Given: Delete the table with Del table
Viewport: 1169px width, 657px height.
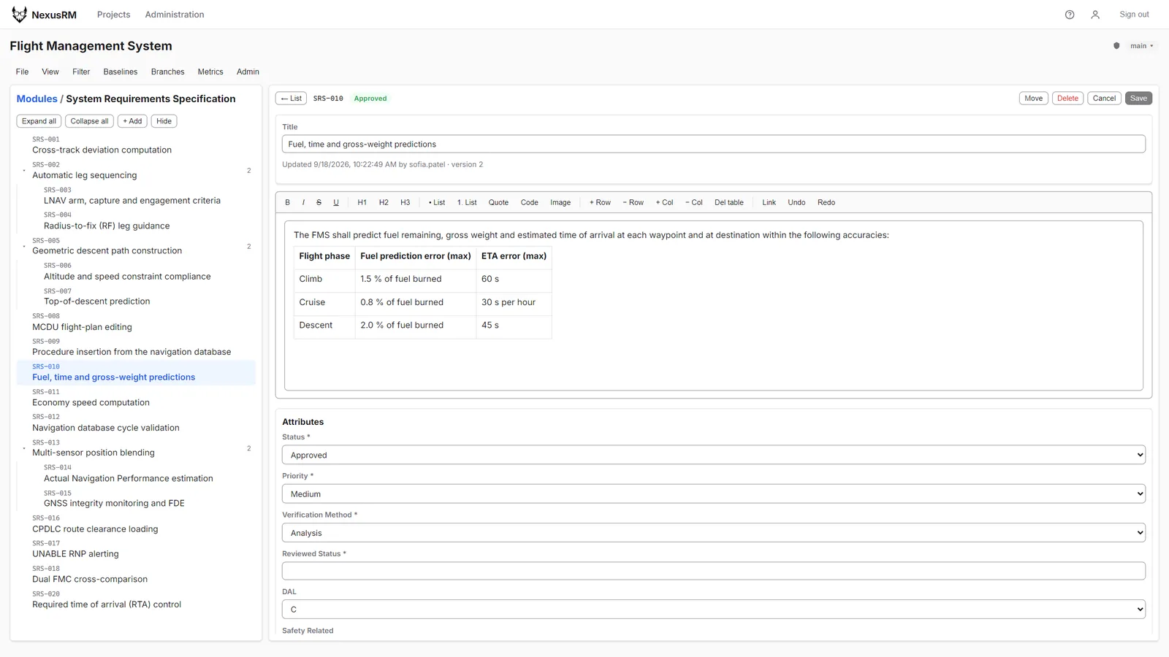Looking at the screenshot, I should 729,203.
